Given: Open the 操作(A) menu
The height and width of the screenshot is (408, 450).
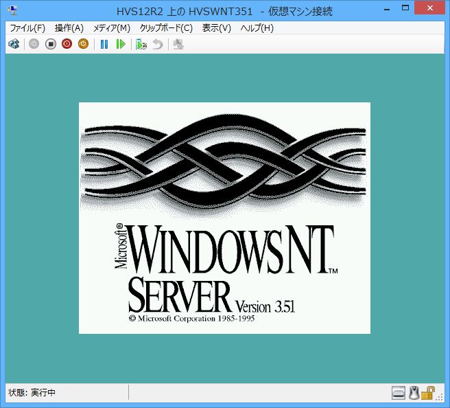Looking at the screenshot, I should (x=69, y=28).
